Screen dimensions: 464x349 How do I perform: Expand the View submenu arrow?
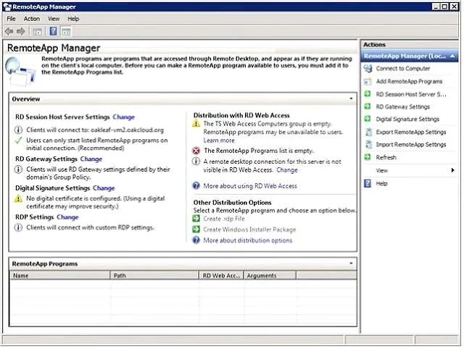[452, 170]
